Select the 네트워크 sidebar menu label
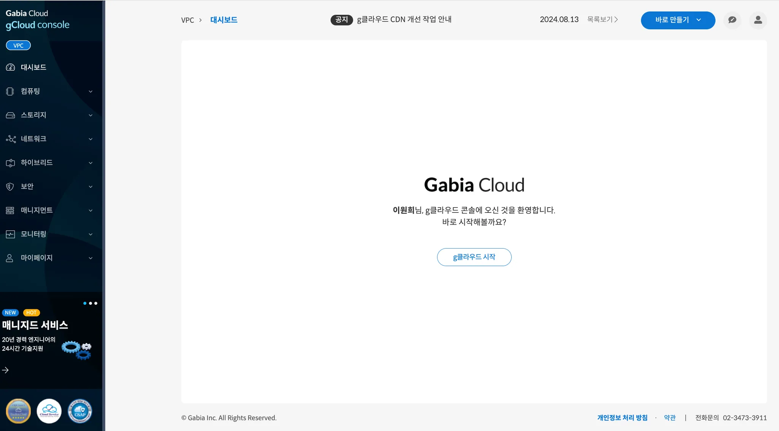 [33, 139]
